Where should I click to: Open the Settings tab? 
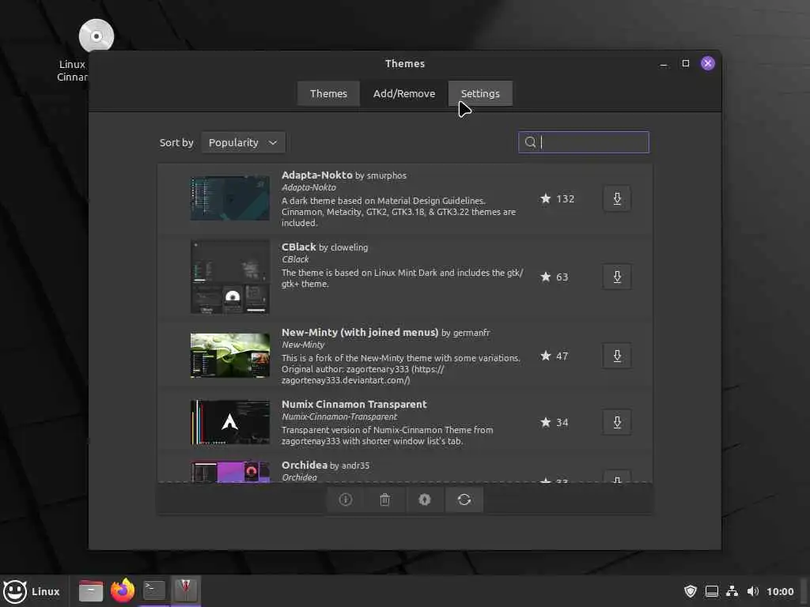[x=480, y=93]
